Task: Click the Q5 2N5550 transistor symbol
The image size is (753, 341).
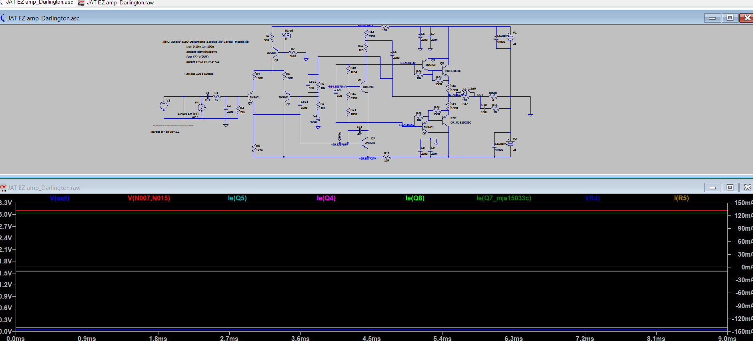Action: (365, 143)
